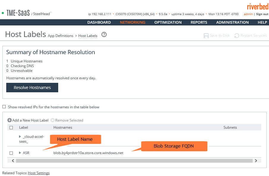Click the admin user link
This screenshot has width=269, height=176.
248,14
